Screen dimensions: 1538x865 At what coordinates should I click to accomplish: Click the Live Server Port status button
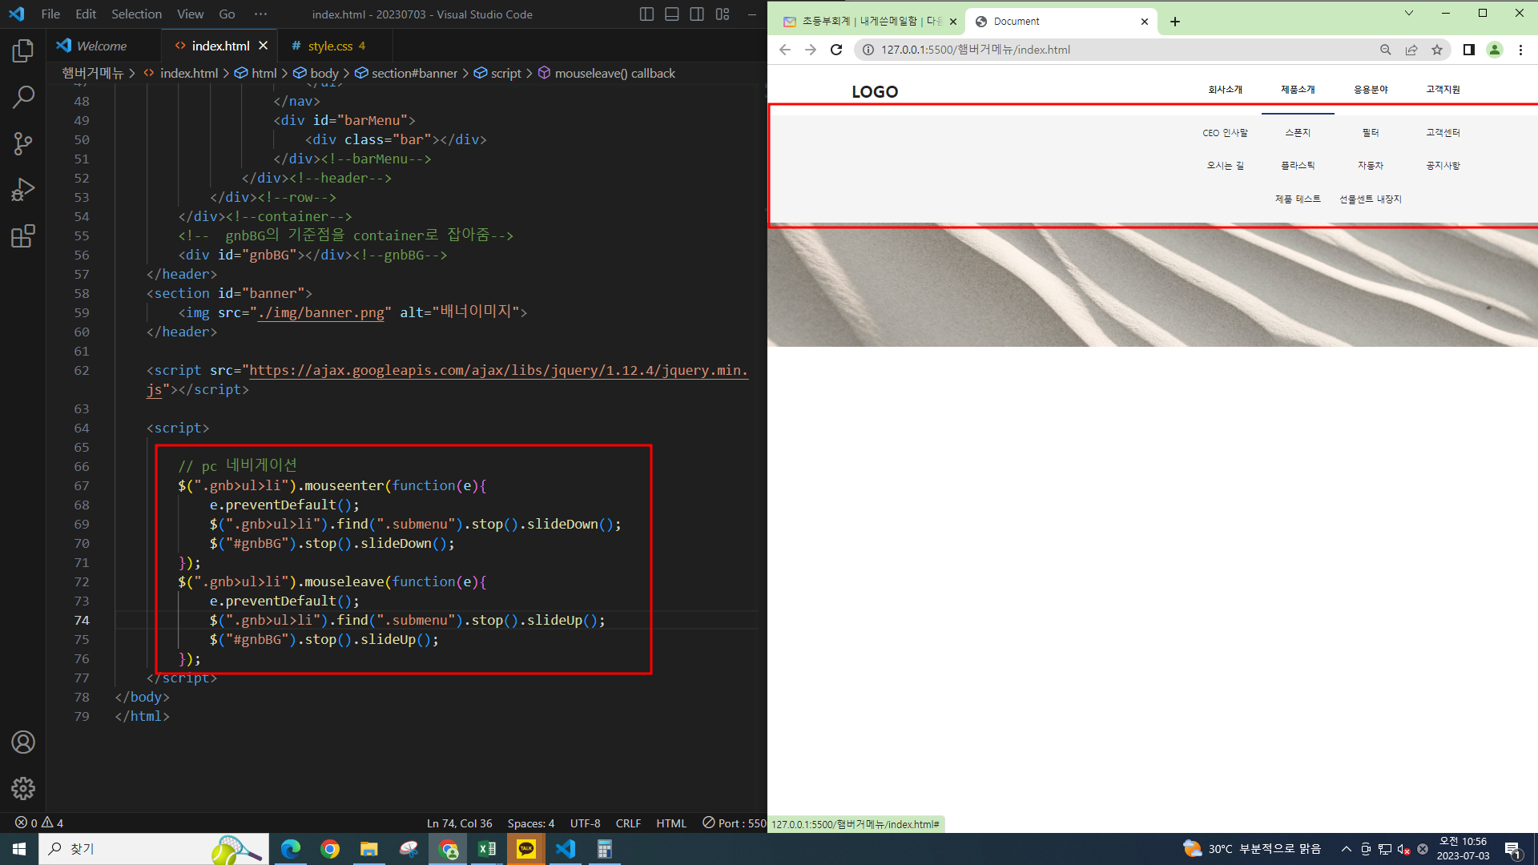pyautogui.click(x=734, y=823)
